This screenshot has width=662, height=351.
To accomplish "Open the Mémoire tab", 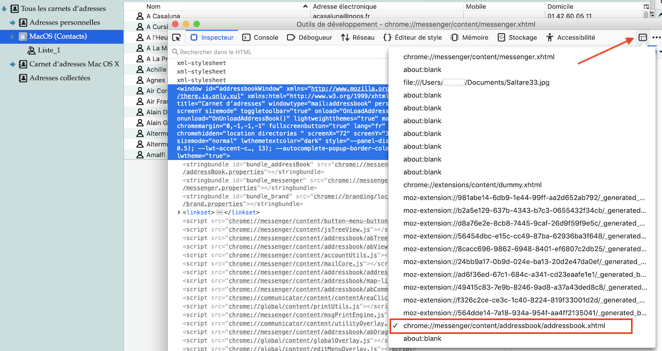I will (470, 37).
